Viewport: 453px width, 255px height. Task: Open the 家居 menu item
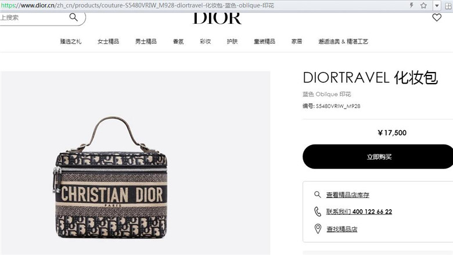pos(297,42)
